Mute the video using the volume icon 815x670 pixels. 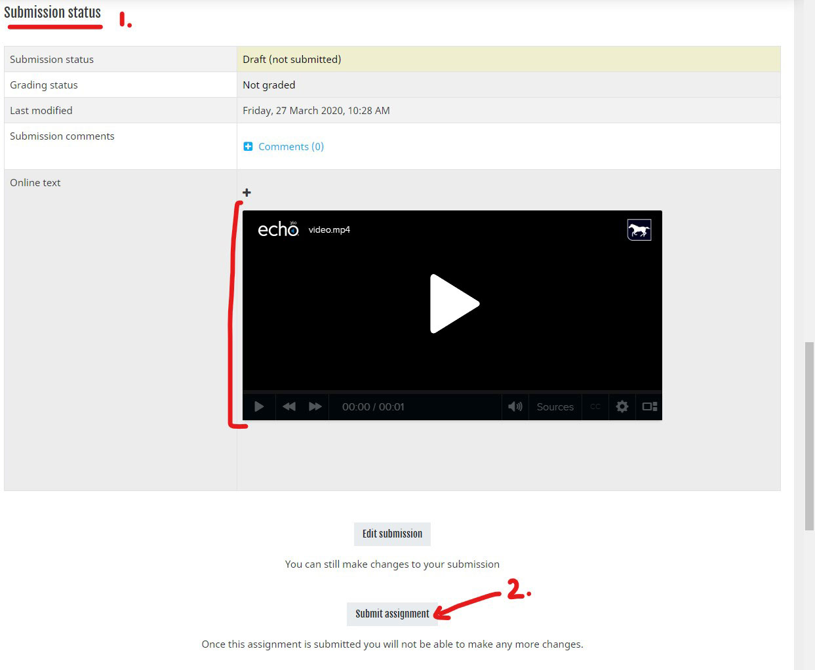(x=515, y=406)
